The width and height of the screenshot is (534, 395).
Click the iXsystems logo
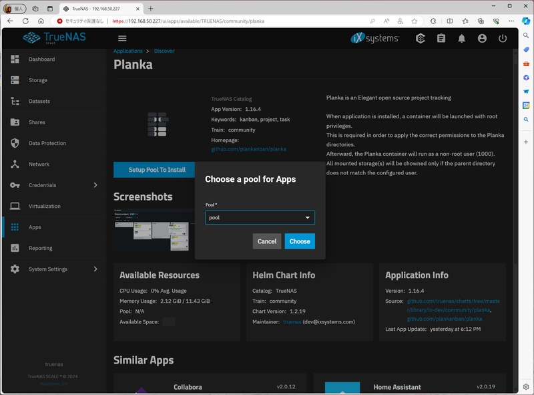click(x=374, y=38)
